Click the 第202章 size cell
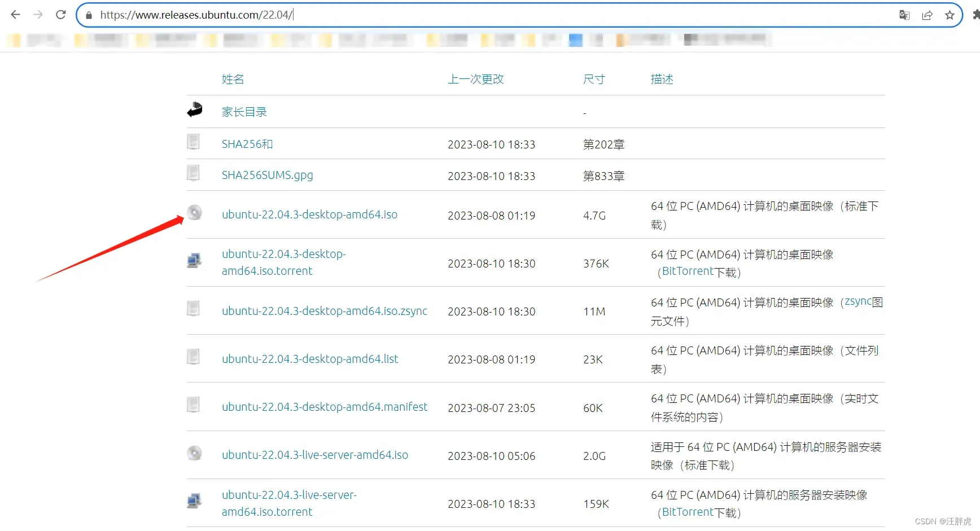Image resolution: width=980 pixels, height=531 pixels. point(603,144)
